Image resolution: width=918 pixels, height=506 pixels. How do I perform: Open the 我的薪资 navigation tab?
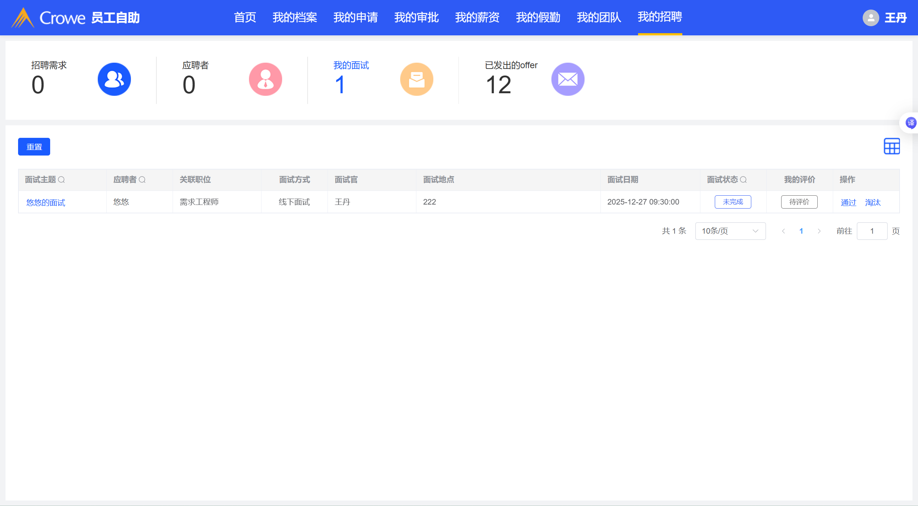pos(477,17)
